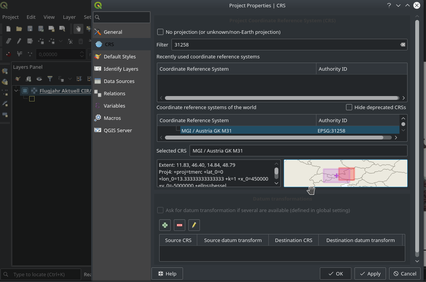Click the dialog's question mark help icon
The height and width of the screenshot is (282, 426).
click(389, 5)
